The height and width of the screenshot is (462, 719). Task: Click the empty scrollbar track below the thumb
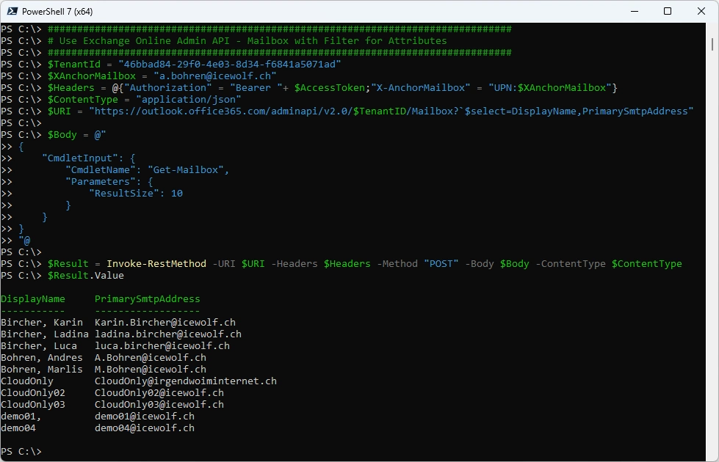tap(712, 257)
